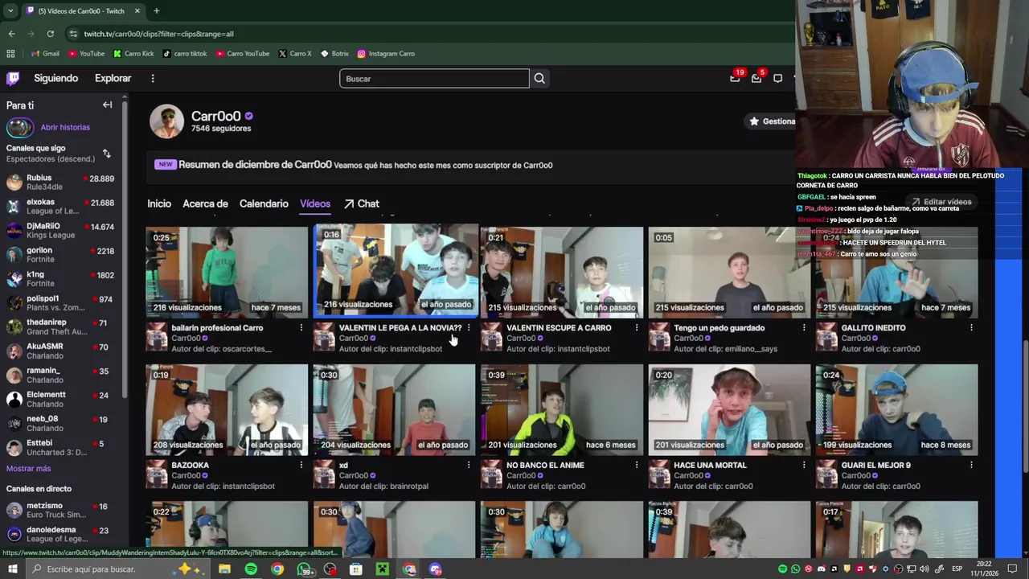Open options for GUARI EL MEJOR 9 clip
This screenshot has width=1029, height=579.
[971, 465]
